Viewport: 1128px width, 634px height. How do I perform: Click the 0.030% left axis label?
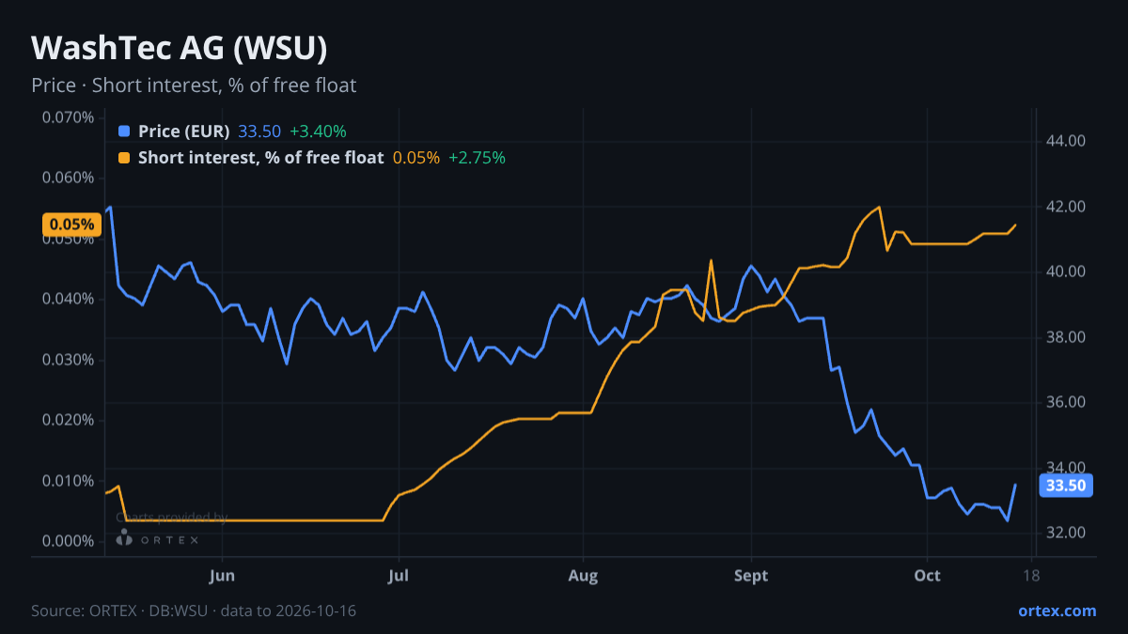coord(69,360)
